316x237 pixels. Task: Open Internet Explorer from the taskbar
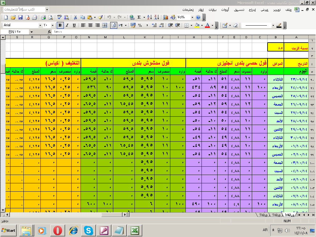[x=73, y=230]
